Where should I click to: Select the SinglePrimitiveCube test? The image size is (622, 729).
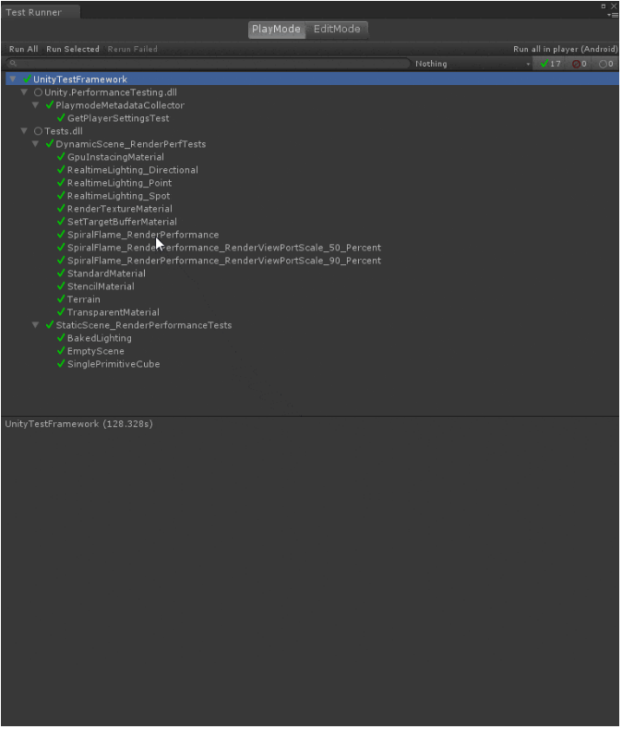[312, 364]
